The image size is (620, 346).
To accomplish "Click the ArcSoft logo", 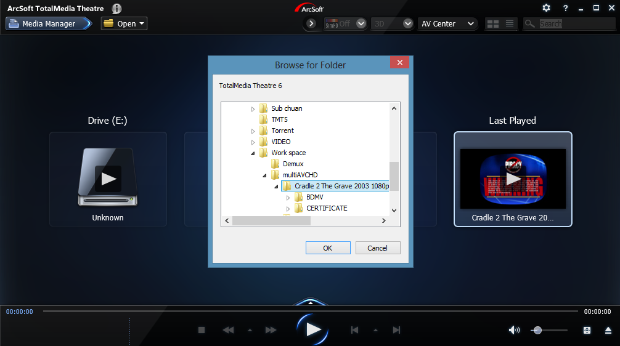I will pos(309,8).
